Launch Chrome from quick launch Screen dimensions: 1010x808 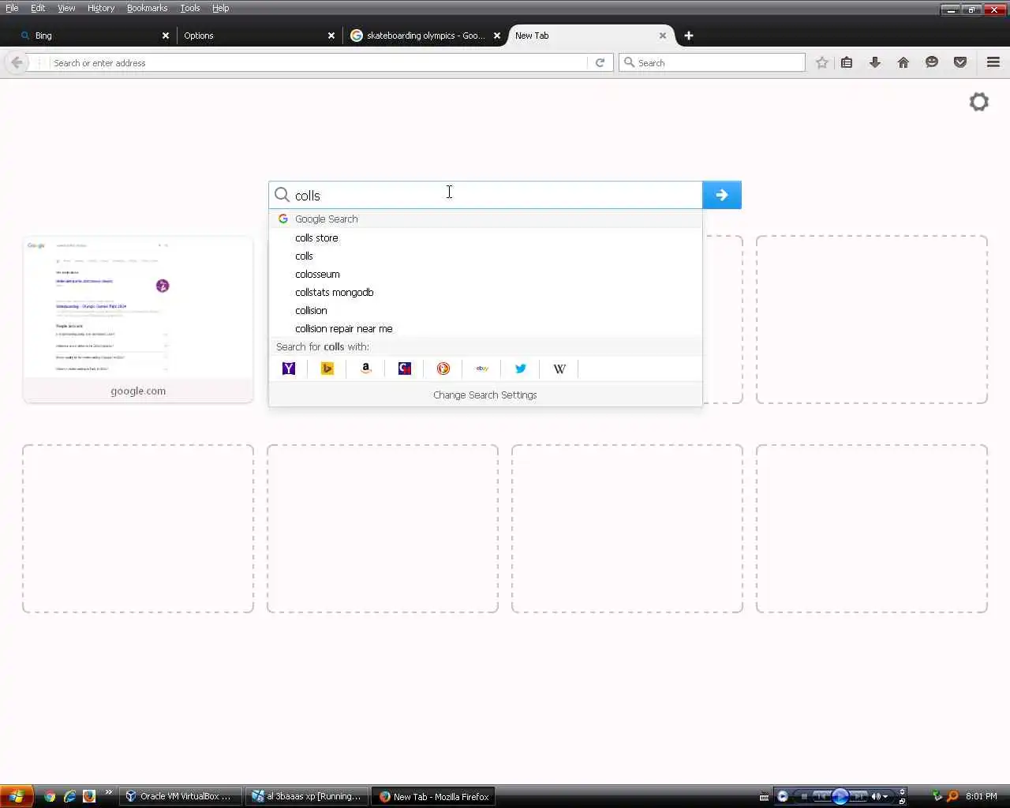coord(50,796)
